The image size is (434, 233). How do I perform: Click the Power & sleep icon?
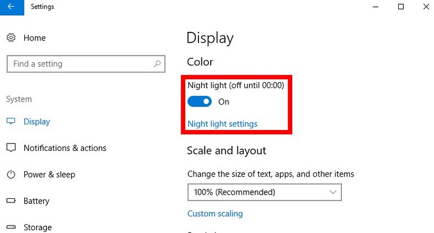(11, 175)
